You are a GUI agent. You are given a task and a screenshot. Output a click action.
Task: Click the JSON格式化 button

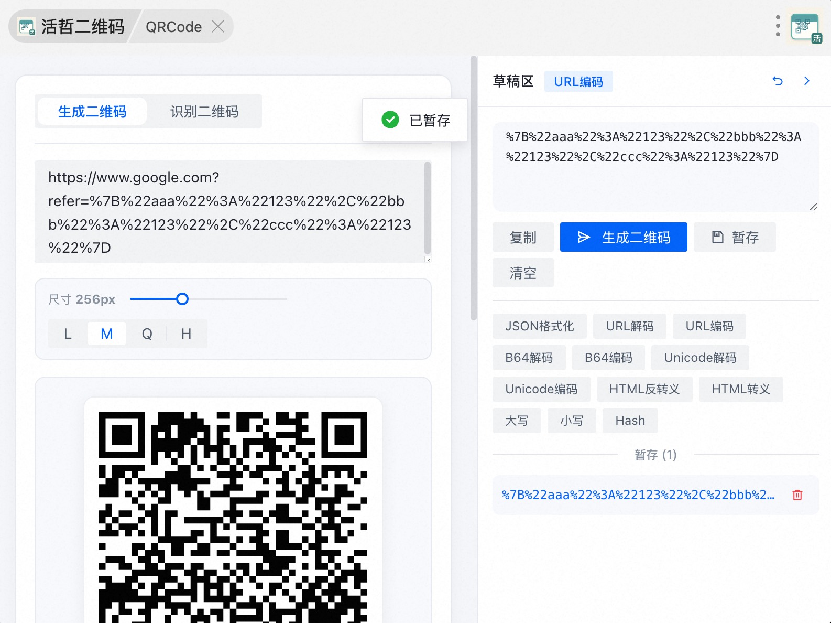point(540,326)
